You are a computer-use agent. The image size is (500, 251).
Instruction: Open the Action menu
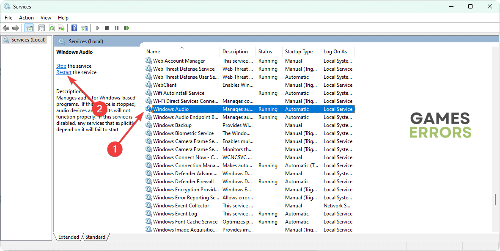click(x=26, y=18)
